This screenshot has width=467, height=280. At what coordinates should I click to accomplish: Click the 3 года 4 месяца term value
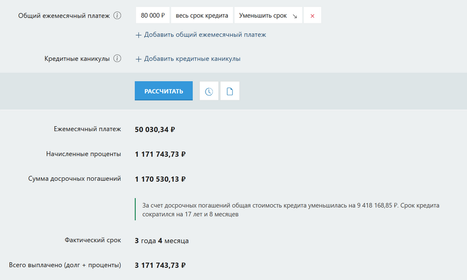click(x=162, y=241)
